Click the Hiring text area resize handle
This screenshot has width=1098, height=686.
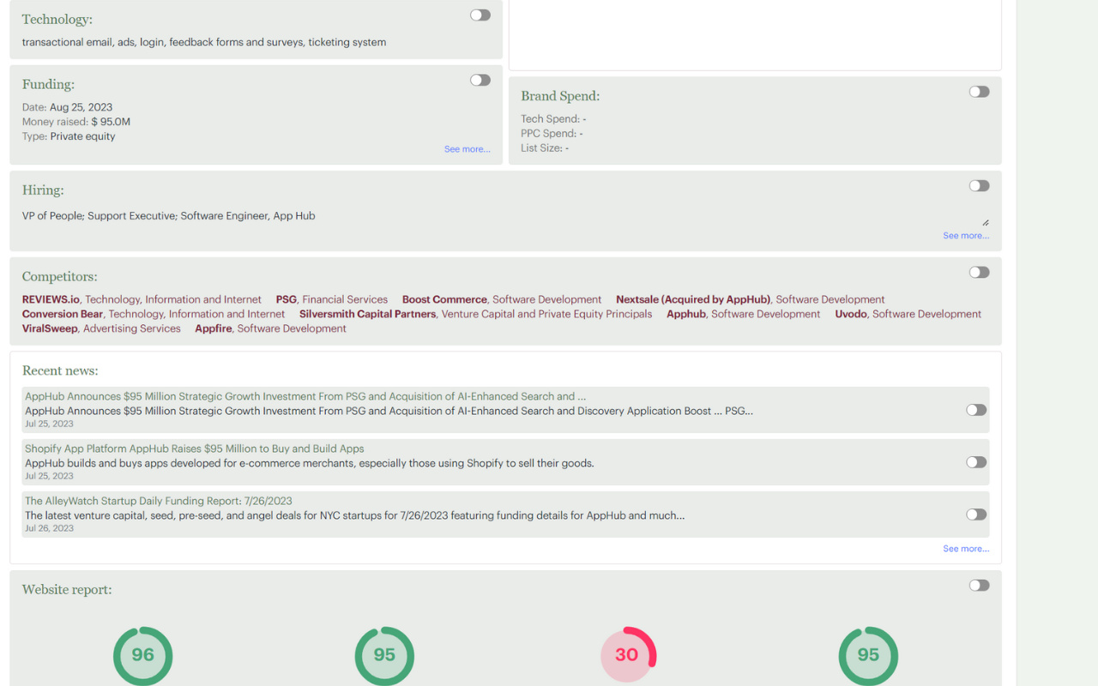[985, 222]
